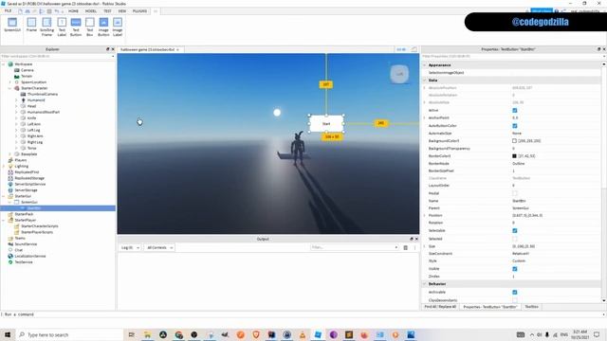Insert an Image Button element
The width and height of the screenshot is (607, 341).
tap(103, 27)
